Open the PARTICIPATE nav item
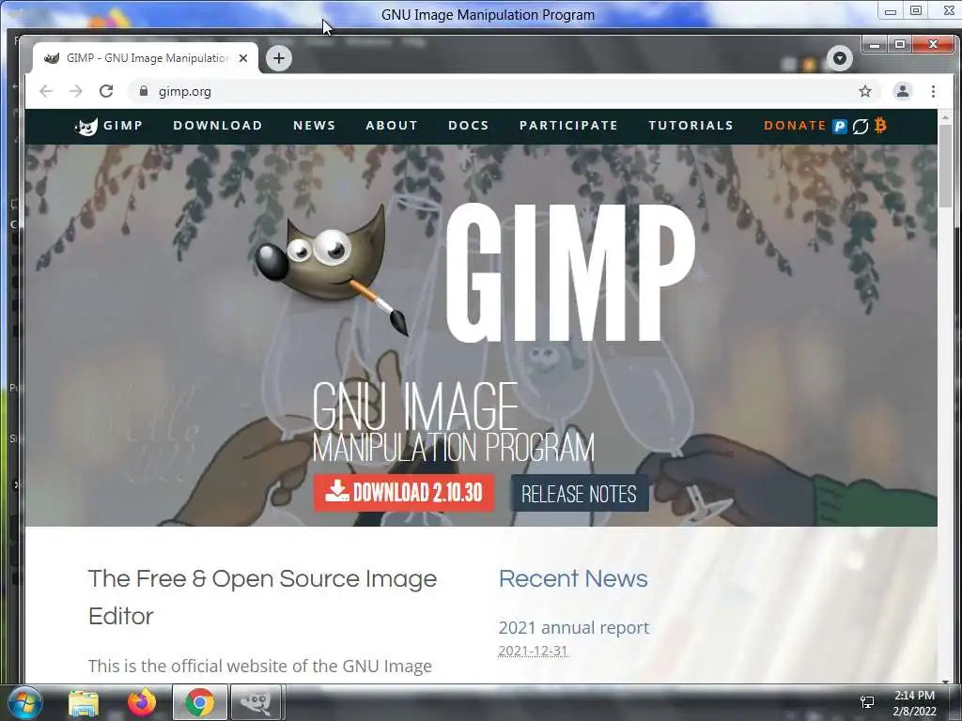Image resolution: width=962 pixels, height=721 pixels. click(x=568, y=126)
